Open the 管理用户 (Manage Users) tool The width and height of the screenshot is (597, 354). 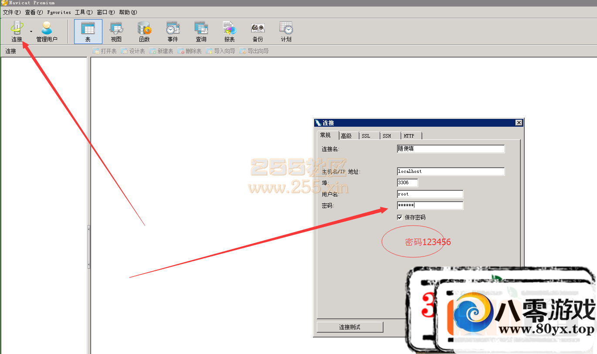47,31
